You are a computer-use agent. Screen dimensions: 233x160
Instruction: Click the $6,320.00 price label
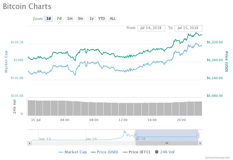click(x=215, y=42)
